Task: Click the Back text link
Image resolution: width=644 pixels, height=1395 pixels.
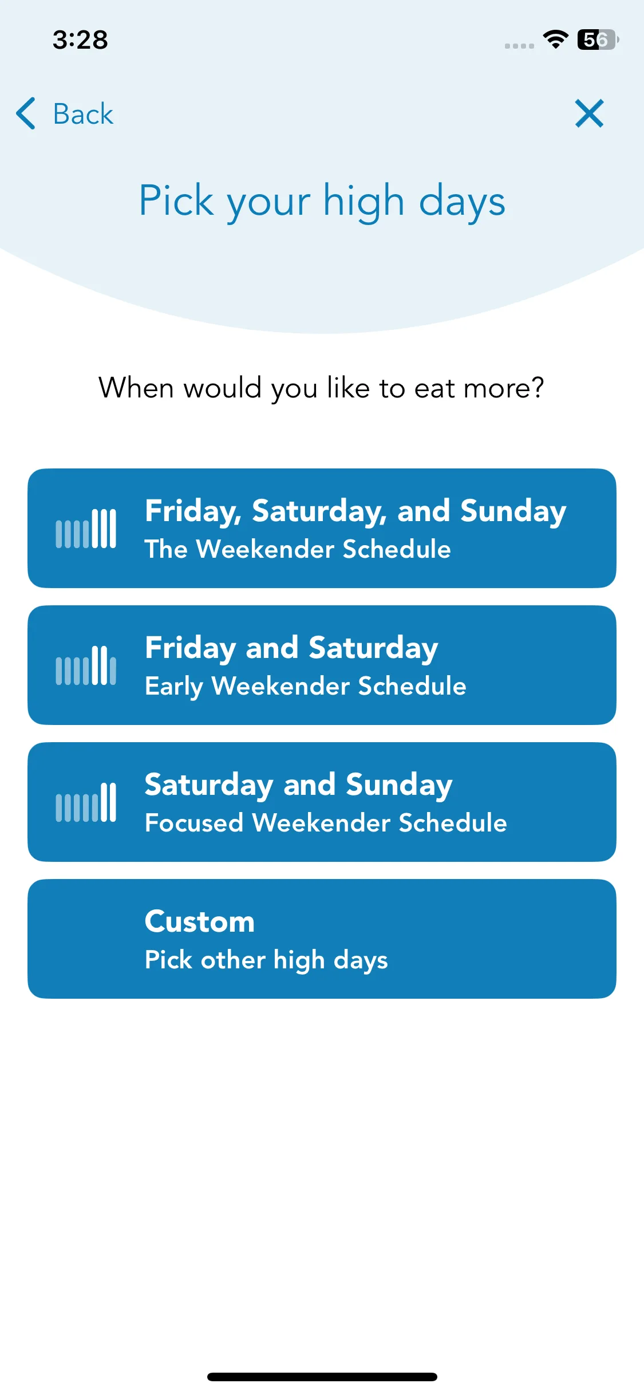Action: pos(83,114)
